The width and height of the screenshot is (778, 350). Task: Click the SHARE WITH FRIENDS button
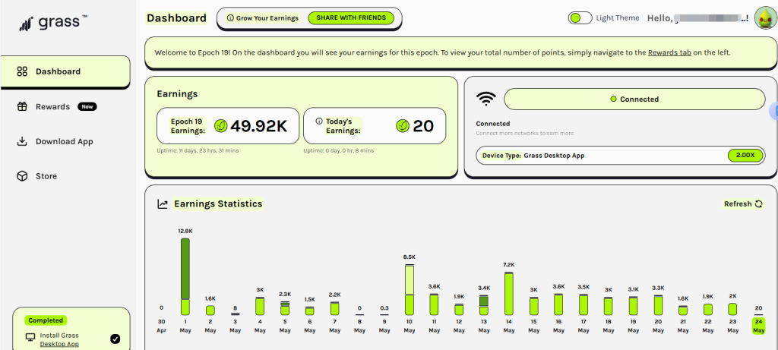[x=351, y=18]
